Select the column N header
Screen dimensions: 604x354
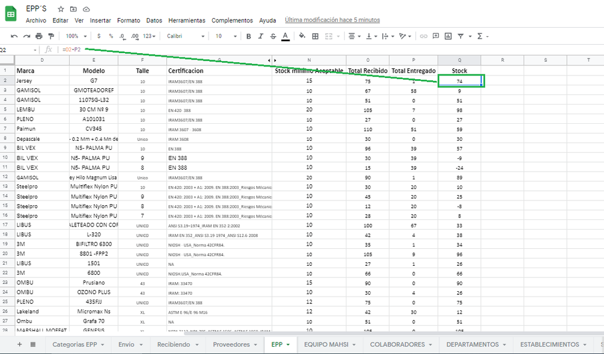pyautogui.click(x=309, y=60)
